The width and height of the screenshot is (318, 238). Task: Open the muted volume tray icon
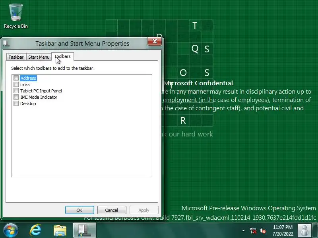[263, 230]
